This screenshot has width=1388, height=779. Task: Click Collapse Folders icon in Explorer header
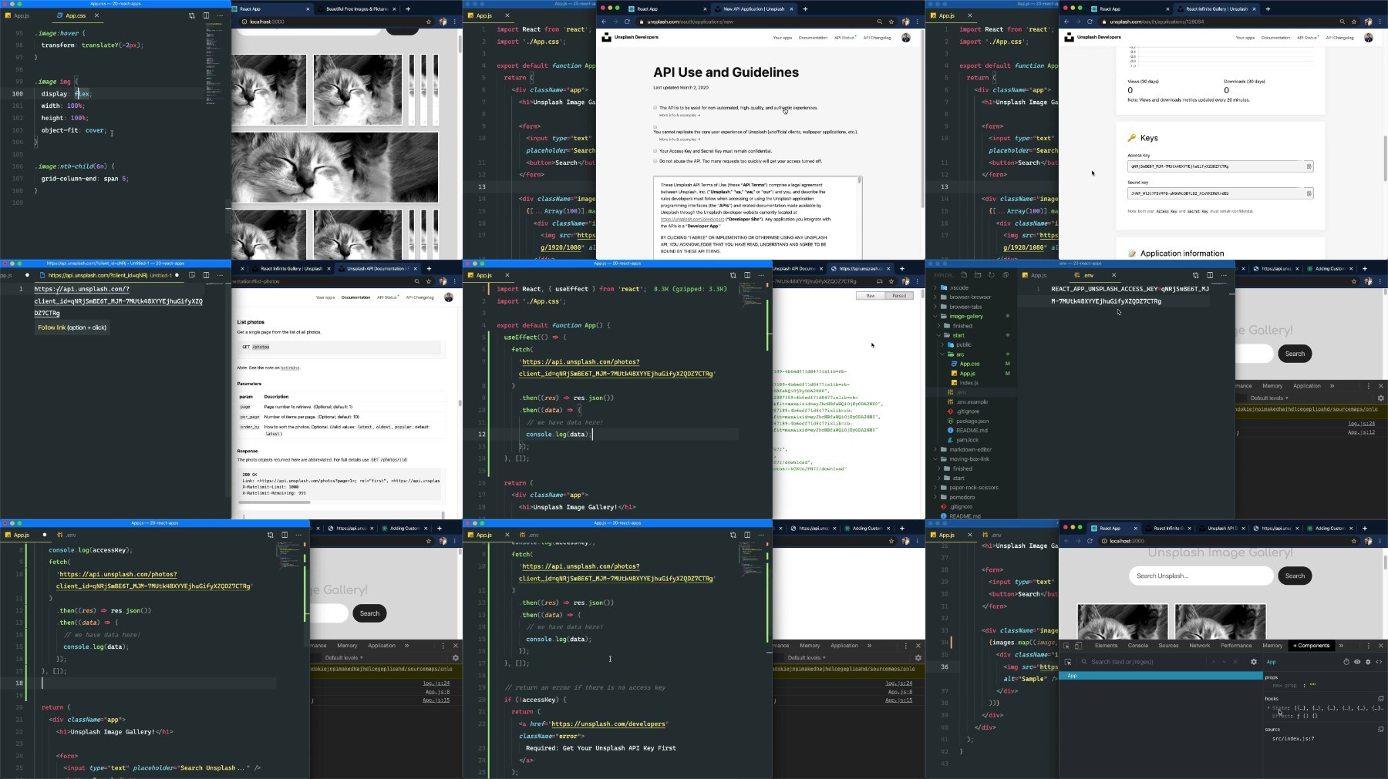tap(1006, 275)
